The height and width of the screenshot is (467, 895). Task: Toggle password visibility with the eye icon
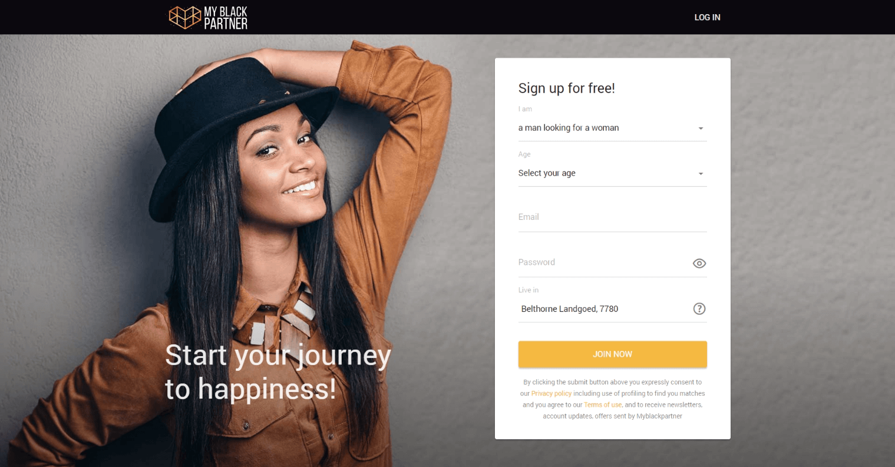pos(699,264)
